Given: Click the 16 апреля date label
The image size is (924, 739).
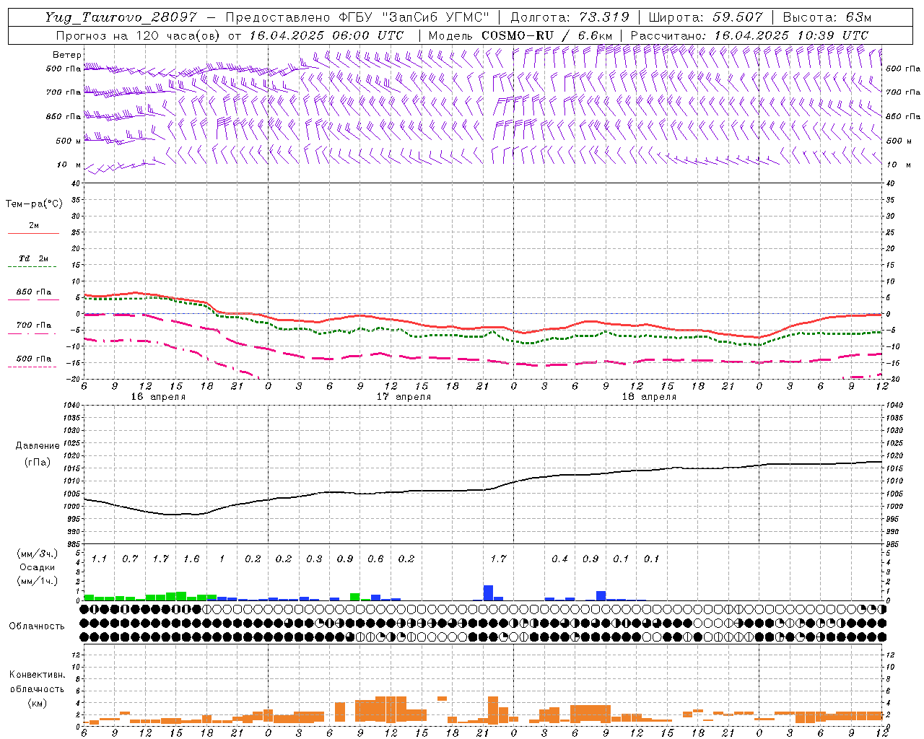Looking at the screenshot, I should (158, 396).
